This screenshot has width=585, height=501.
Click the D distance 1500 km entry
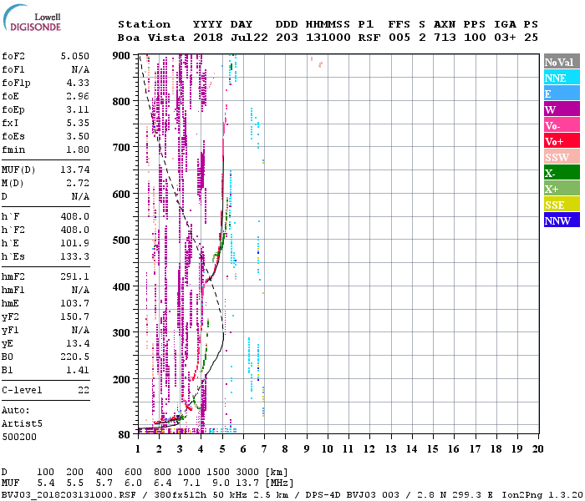pyautogui.click(x=218, y=472)
